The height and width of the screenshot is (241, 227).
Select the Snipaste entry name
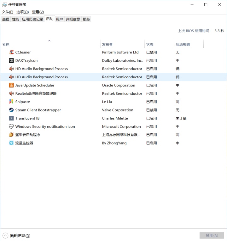[23, 102]
